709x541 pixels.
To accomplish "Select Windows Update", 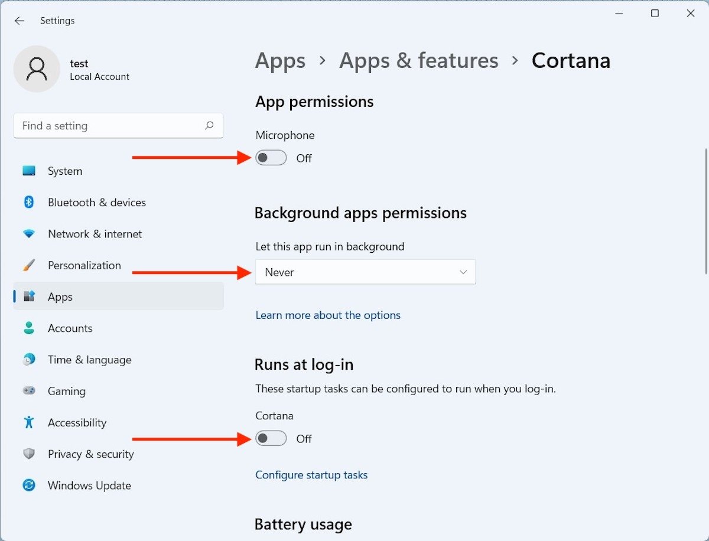I will pyautogui.click(x=118, y=485).
